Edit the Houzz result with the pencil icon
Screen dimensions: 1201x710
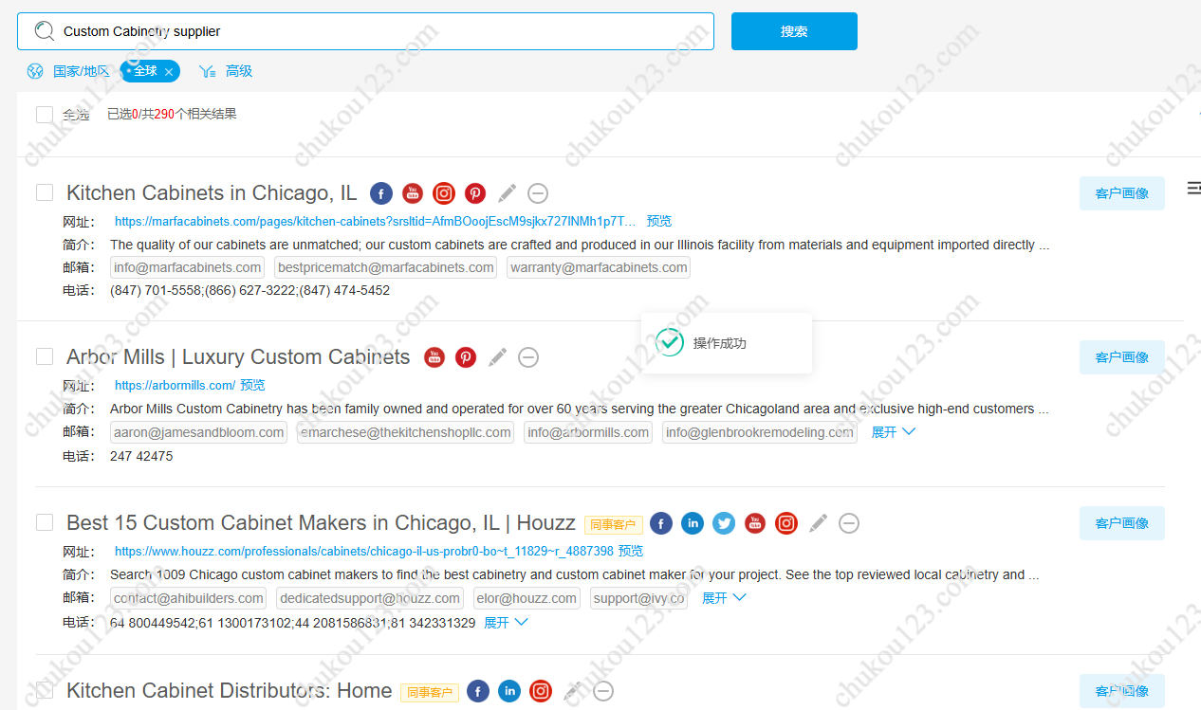click(818, 523)
